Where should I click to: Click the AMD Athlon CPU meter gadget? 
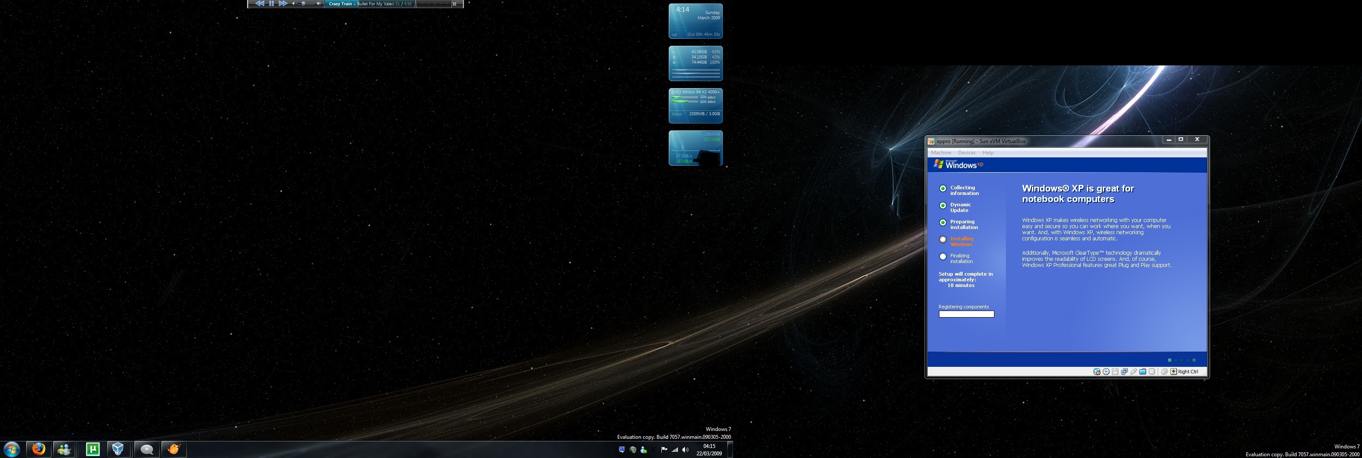695,106
